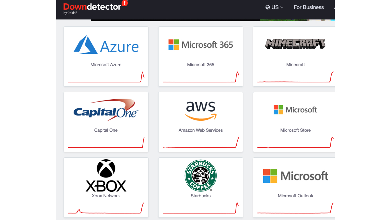
Task: Open the Microsoft 365 text label
Action: point(201,65)
